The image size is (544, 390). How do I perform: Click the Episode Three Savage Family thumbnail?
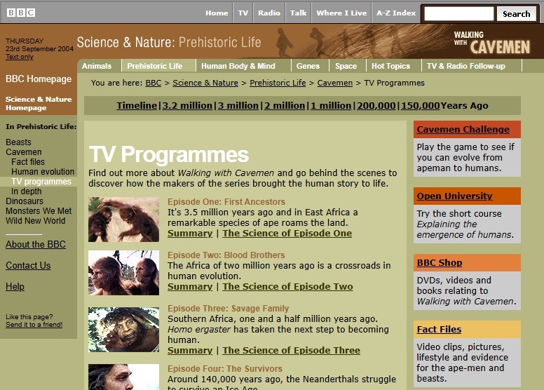(123, 330)
